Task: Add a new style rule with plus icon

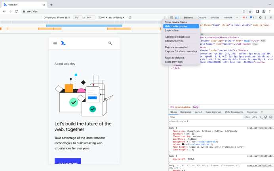Action: 261,117
